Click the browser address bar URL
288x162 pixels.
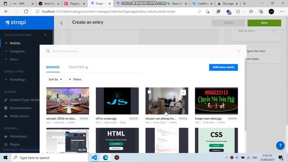click(x=108, y=11)
